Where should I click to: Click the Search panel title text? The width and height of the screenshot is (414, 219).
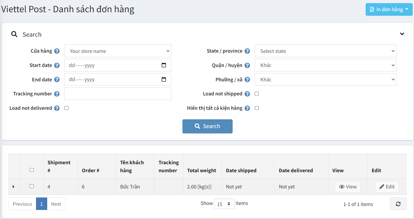(x=32, y=35)
